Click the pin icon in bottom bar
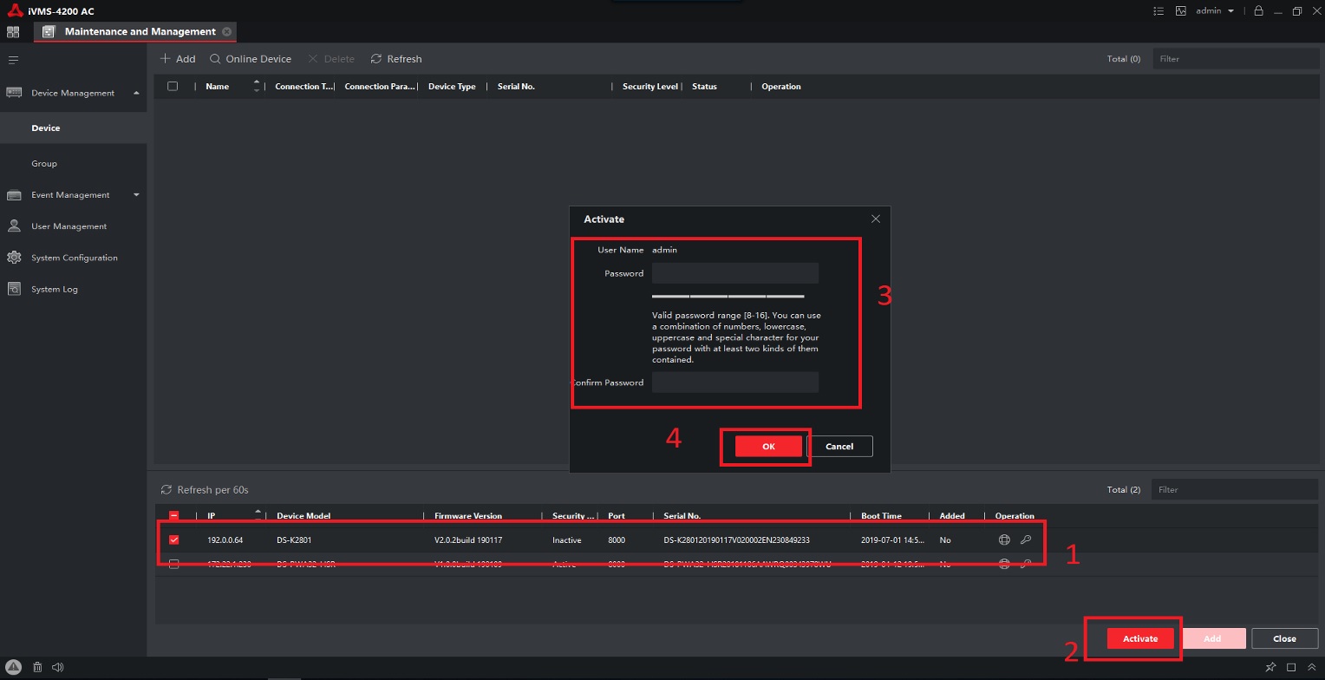Viewport: 1325px width, 680px height. point(1270,667)
